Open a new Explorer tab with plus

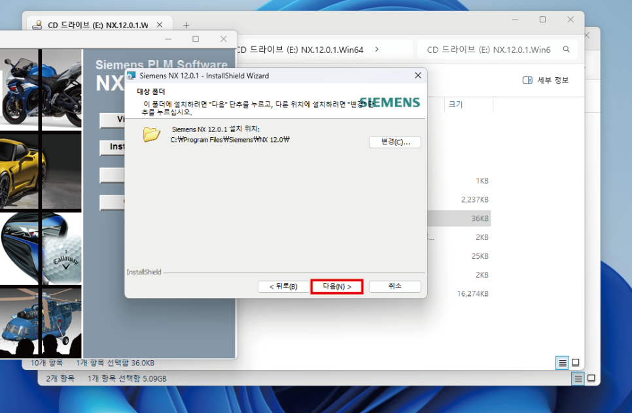(186, 25)
